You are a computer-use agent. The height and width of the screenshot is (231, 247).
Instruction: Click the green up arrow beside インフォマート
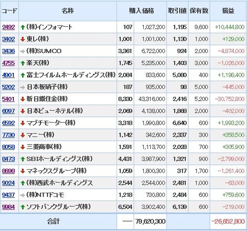point(23,27)
